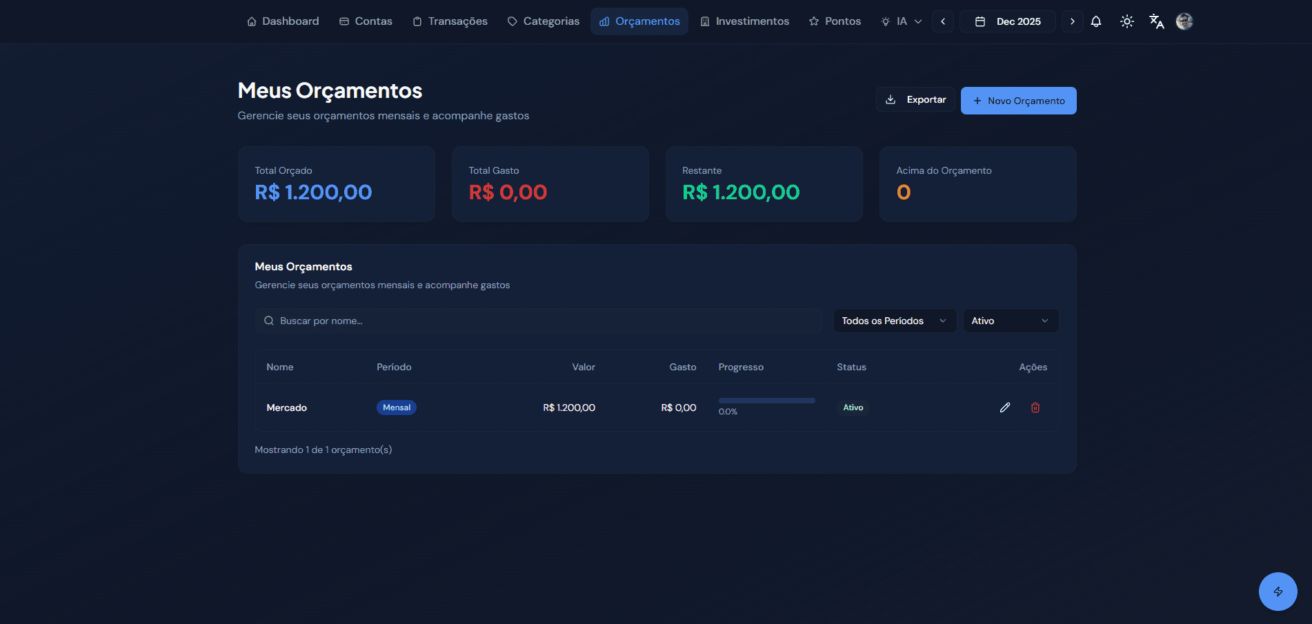Click the lightning quick-action floating button

coord(1278,592)
